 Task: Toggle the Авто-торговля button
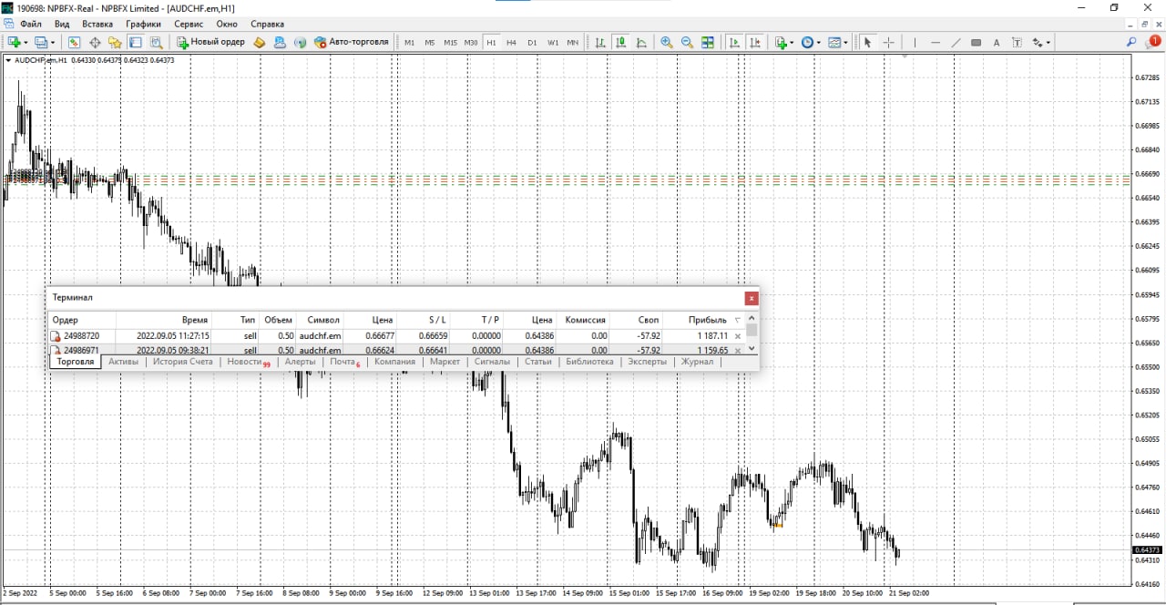351,42
